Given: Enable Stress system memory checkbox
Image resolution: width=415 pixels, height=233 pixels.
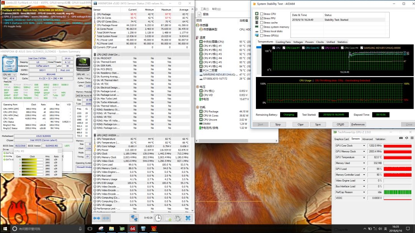Looking at the screenshot, I should point(262,27).
